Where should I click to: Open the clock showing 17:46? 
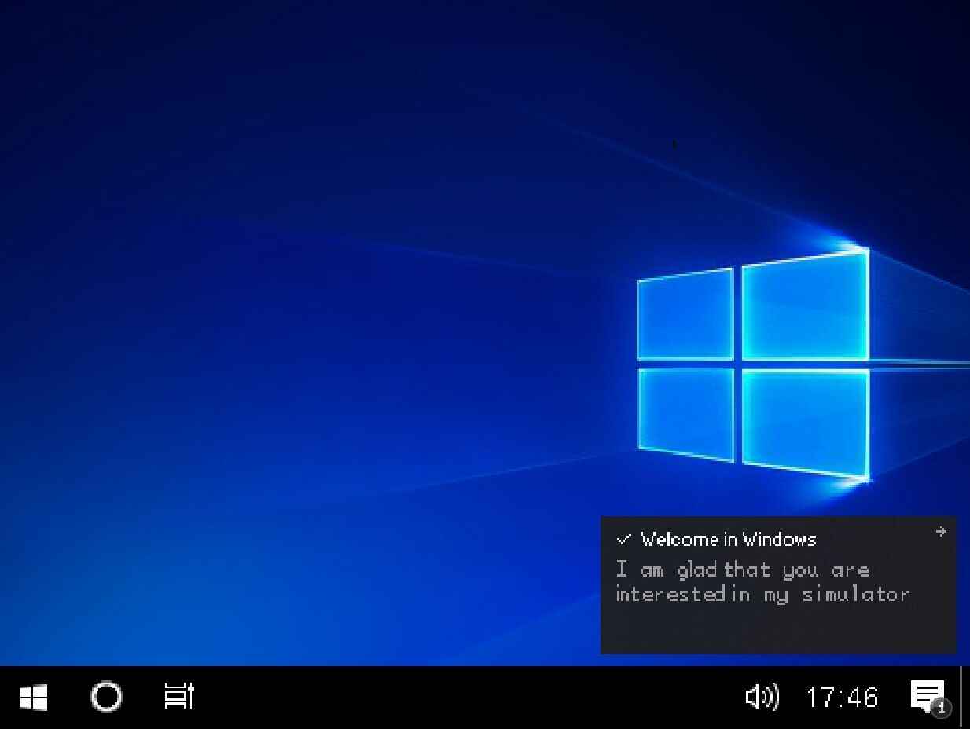[x=842, y=697]
